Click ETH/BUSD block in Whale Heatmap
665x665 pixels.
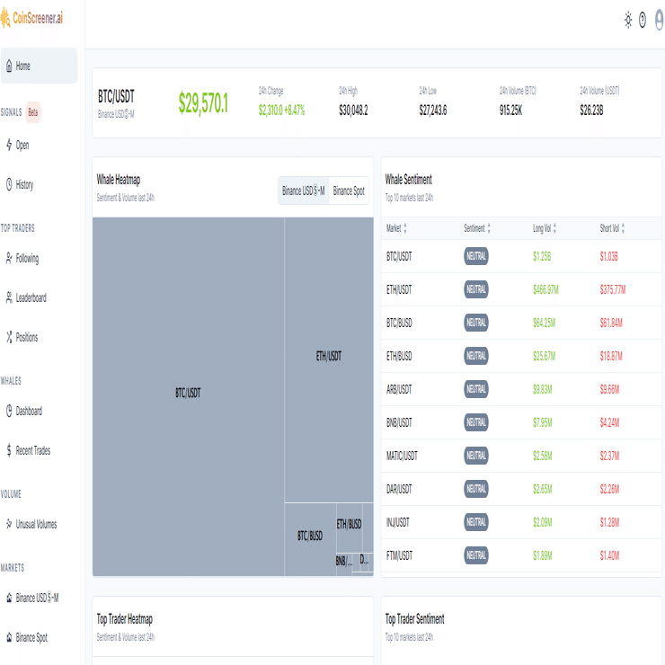click(349, 528)
